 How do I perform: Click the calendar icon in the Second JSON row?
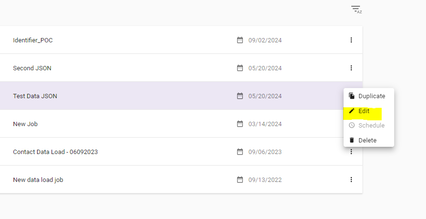(240, 68)
